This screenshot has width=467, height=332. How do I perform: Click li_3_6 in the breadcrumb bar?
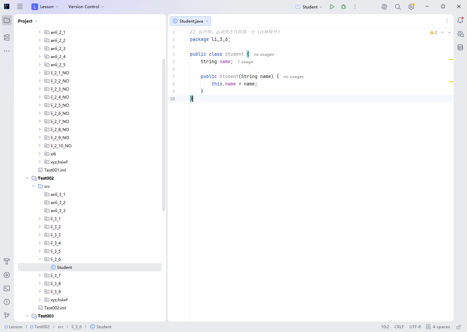pyautogui.click(x=77, y=327)
